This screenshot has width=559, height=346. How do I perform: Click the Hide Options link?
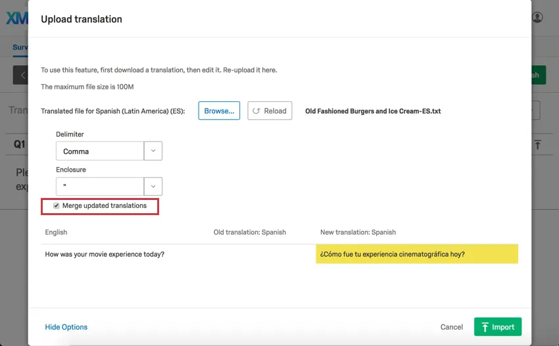click(x=66, y=327)
